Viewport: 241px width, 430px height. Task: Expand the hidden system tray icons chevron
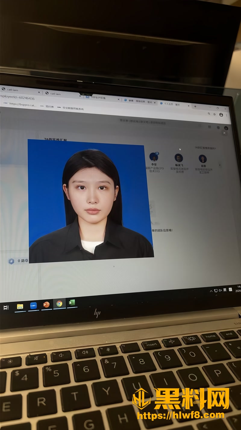pyautogui.click(x=211, y=291)
